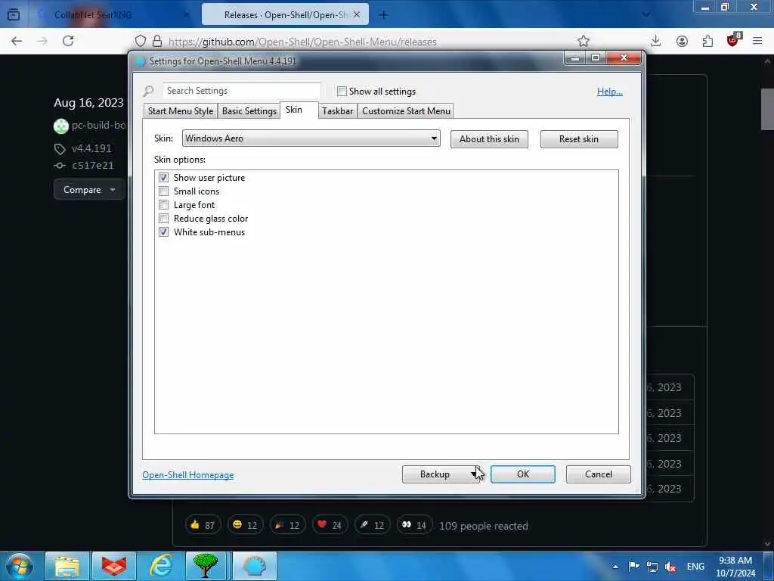Click the heart reaction showing 24

pos(330,525)
